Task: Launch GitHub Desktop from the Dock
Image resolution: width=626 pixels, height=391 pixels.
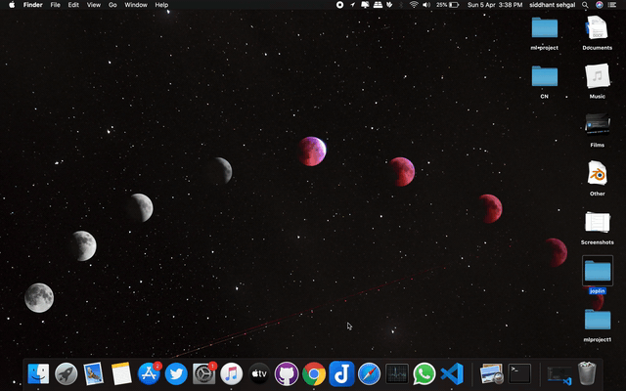Action: click(287, 373)
